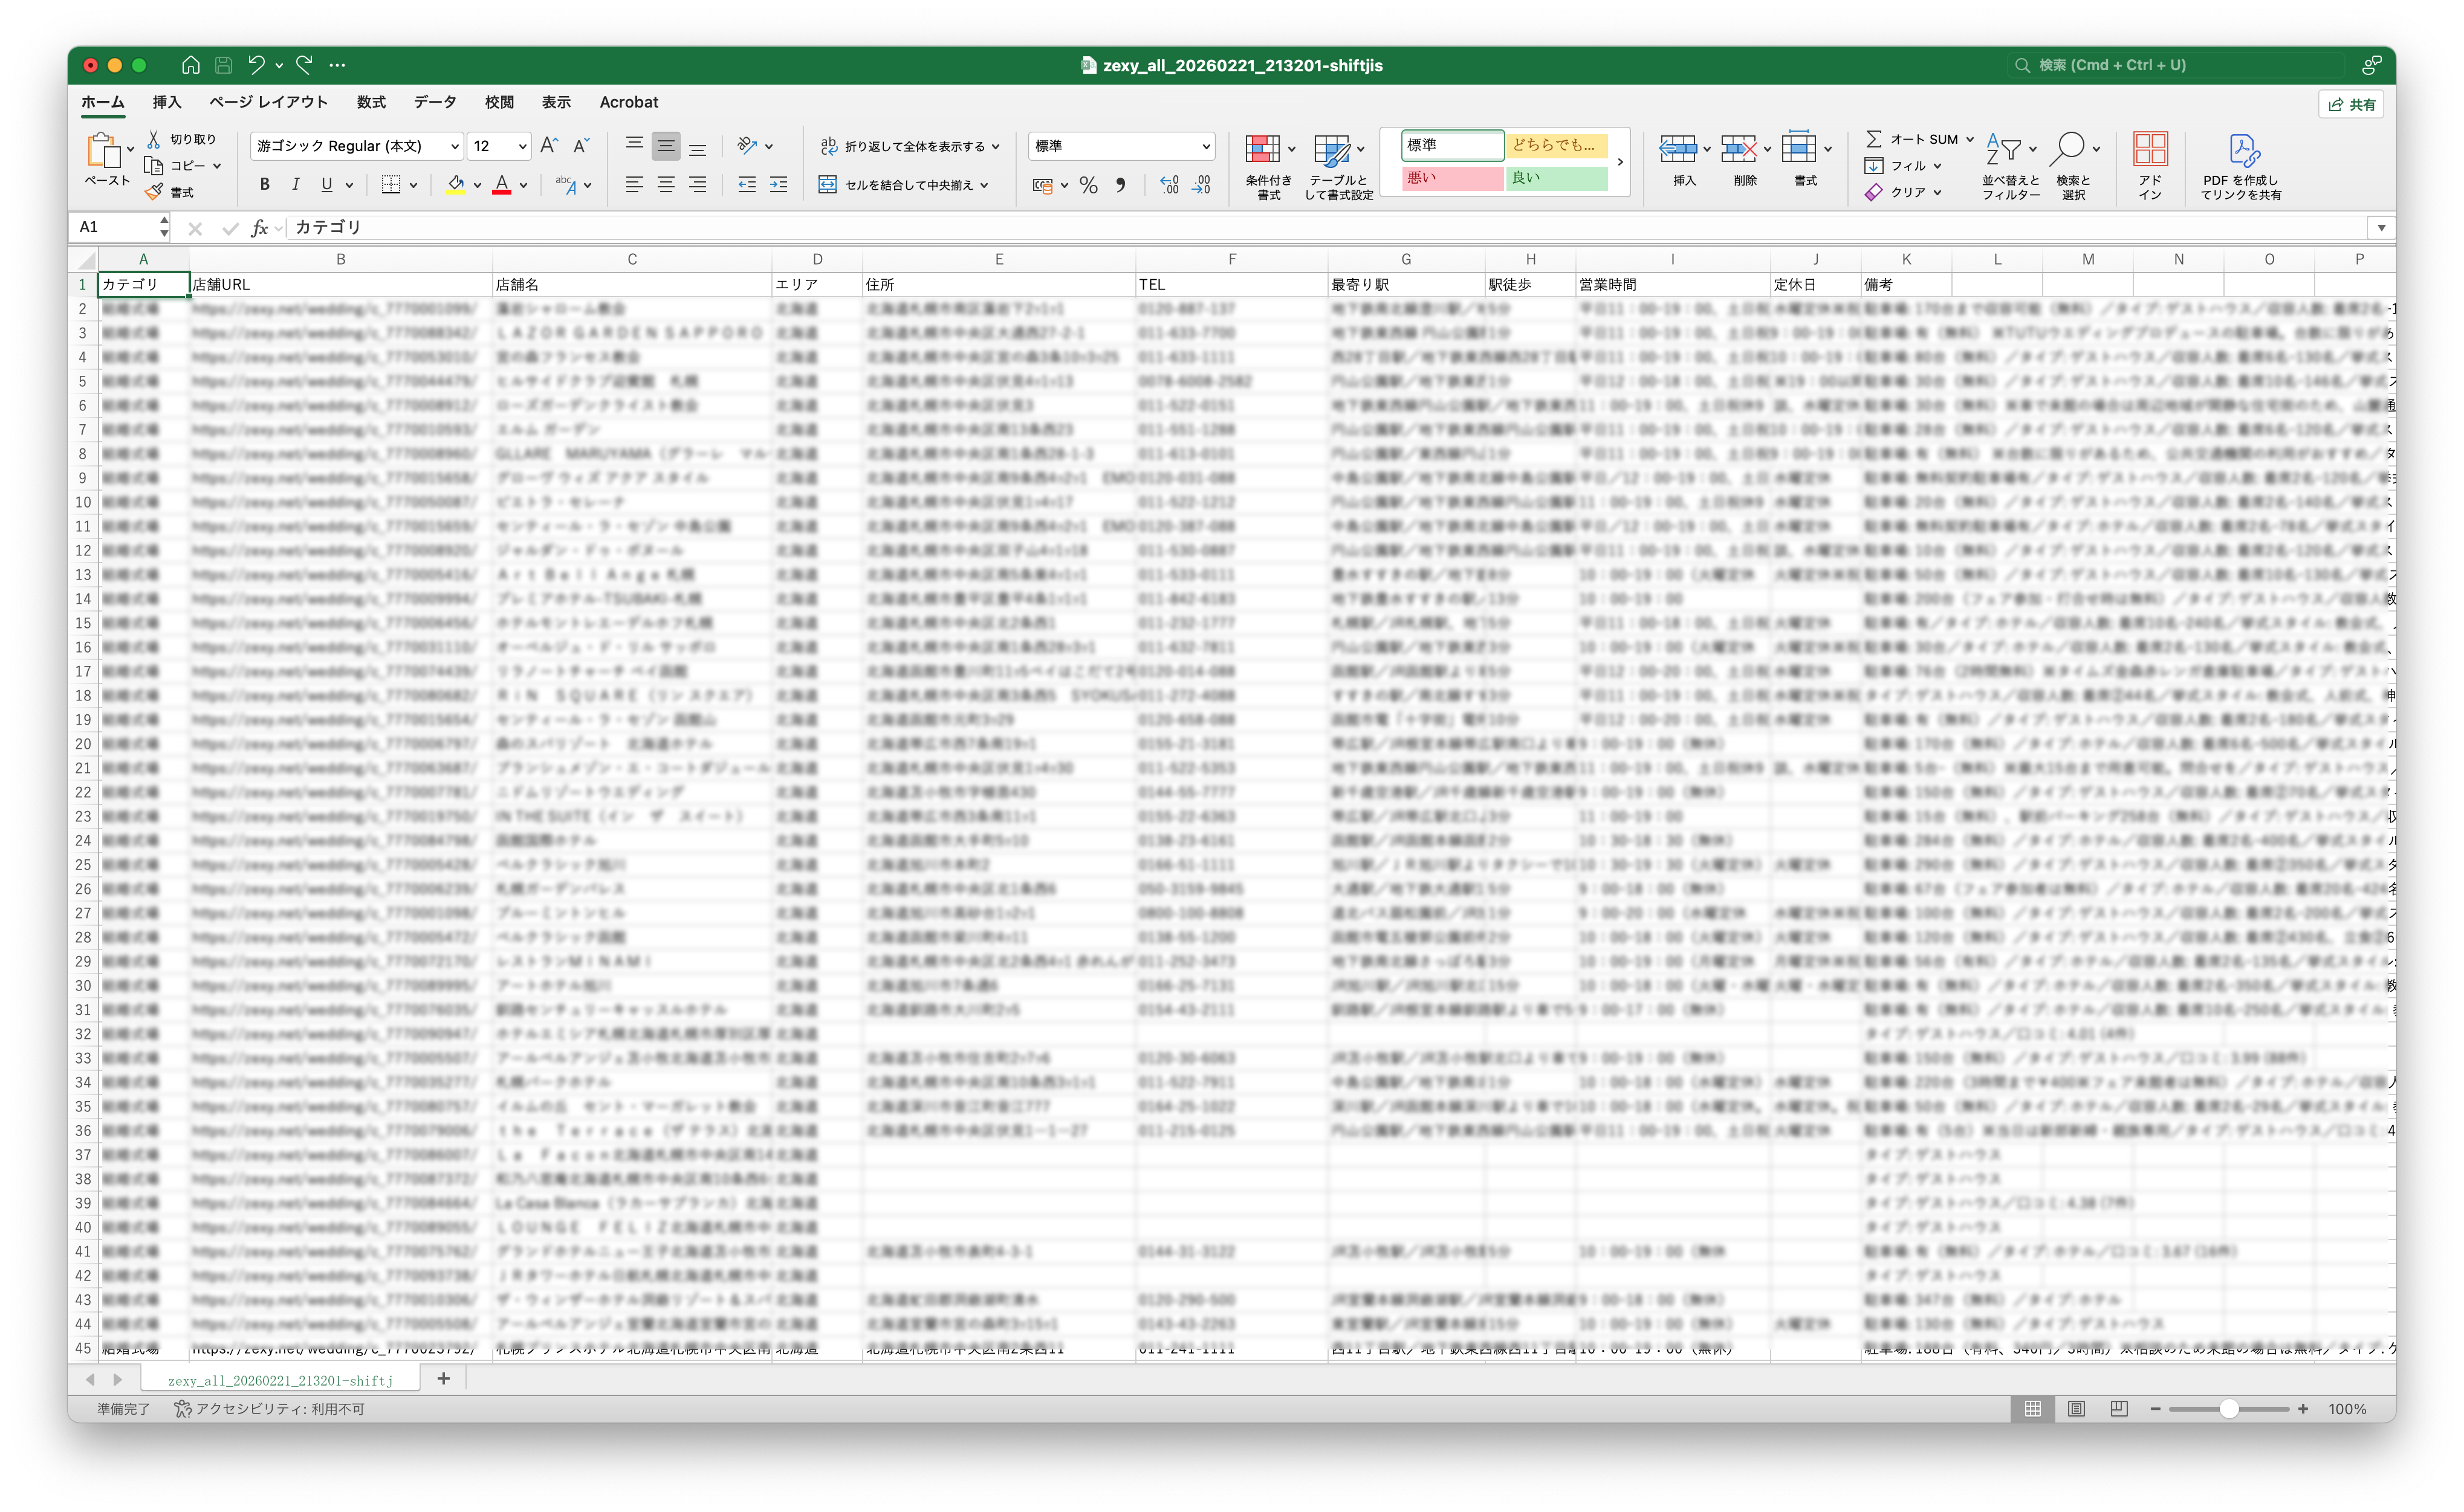Open the 校閲 ribbon tab
Image resolution: width=2464 pixels, height=1512 pixels.
(x=499, y=102)
